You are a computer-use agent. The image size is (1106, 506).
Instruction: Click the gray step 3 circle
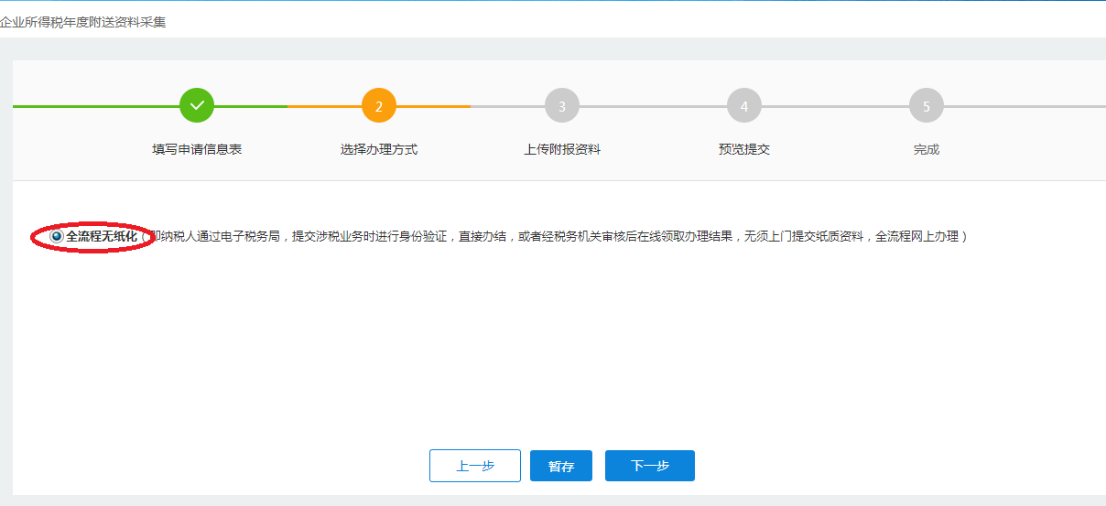562,106
